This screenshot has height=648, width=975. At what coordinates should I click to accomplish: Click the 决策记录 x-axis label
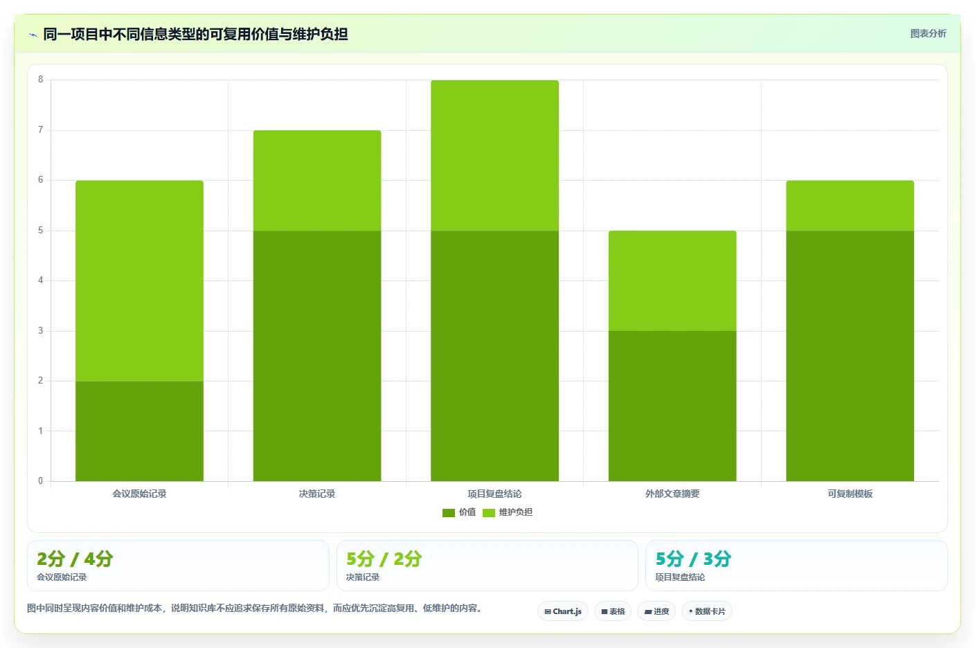pos(317,494)
